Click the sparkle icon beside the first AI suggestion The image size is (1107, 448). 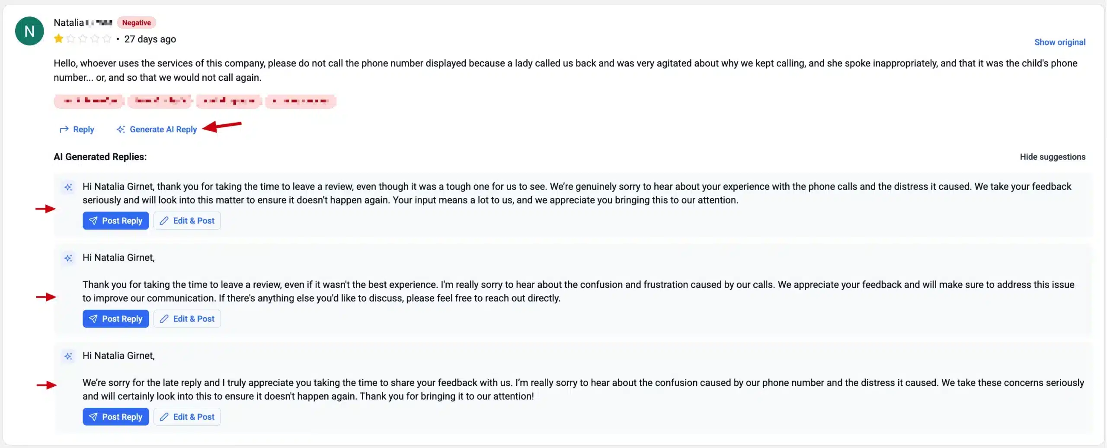click(x=68, y=187)
